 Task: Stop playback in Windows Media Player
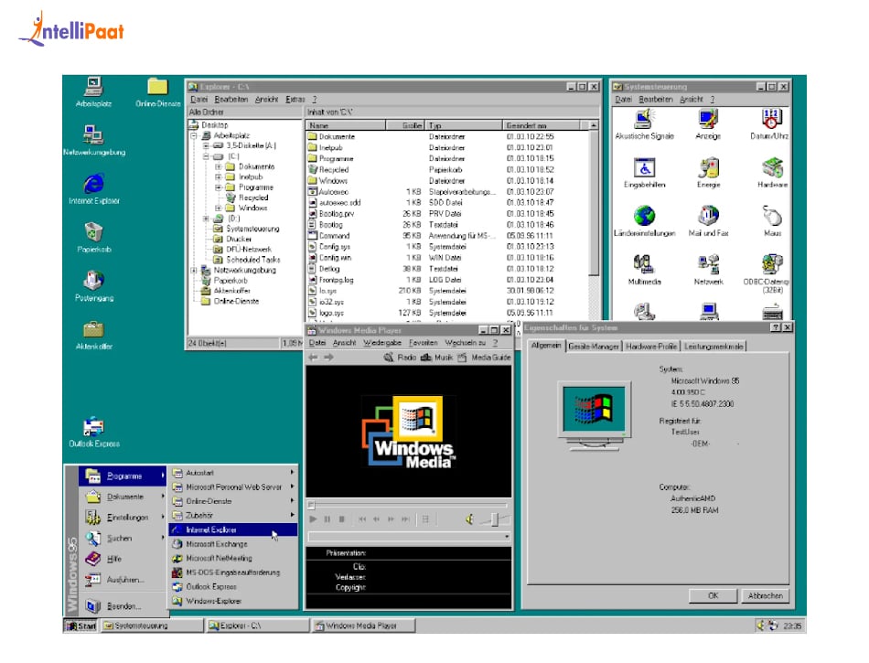tap(342, 519)
